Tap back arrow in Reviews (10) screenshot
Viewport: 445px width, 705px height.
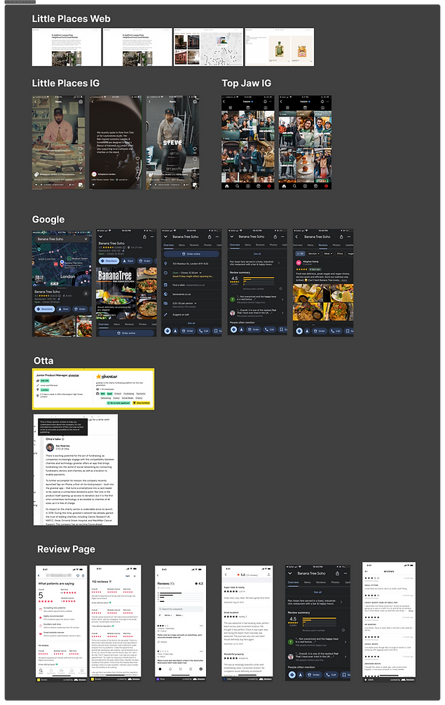coord(158,575)
